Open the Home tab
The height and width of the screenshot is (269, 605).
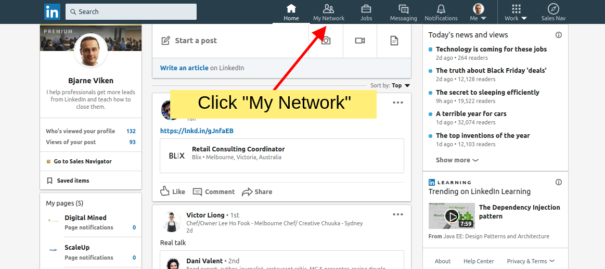[291, 12]
